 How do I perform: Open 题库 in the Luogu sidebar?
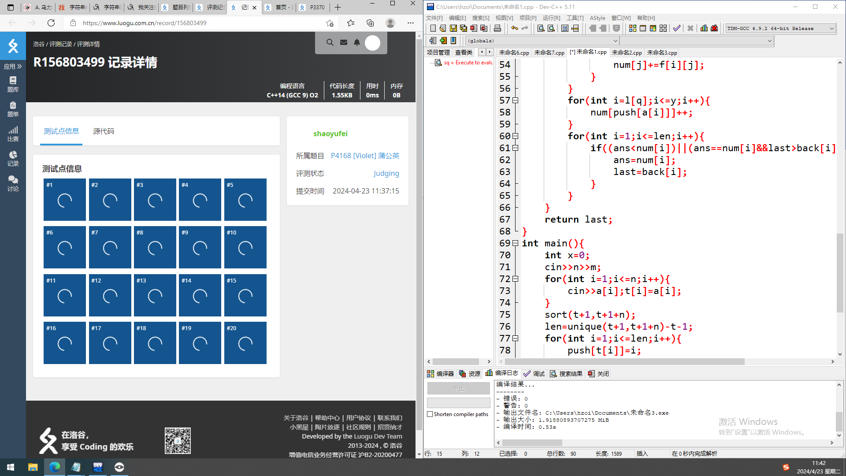coord(13,84)
